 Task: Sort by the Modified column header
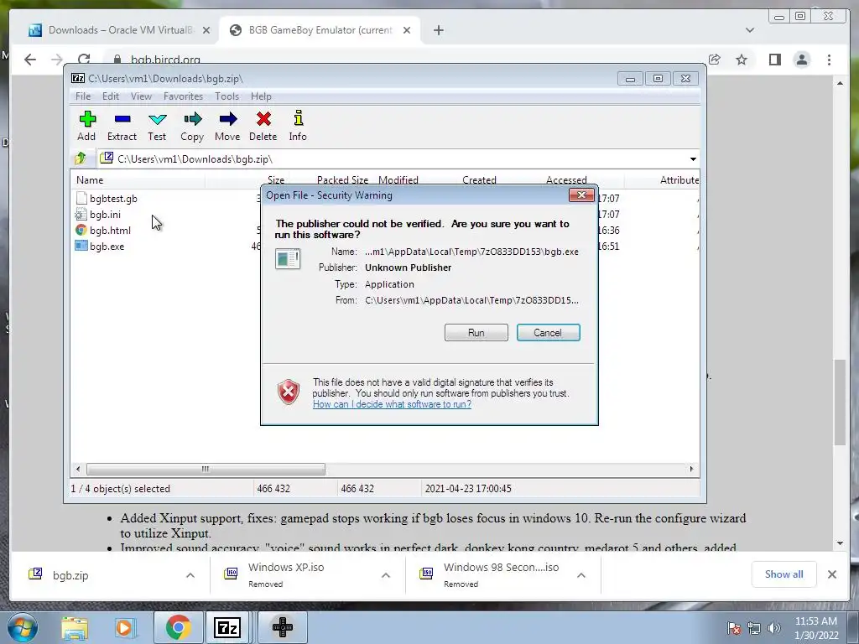coord(398,180)
